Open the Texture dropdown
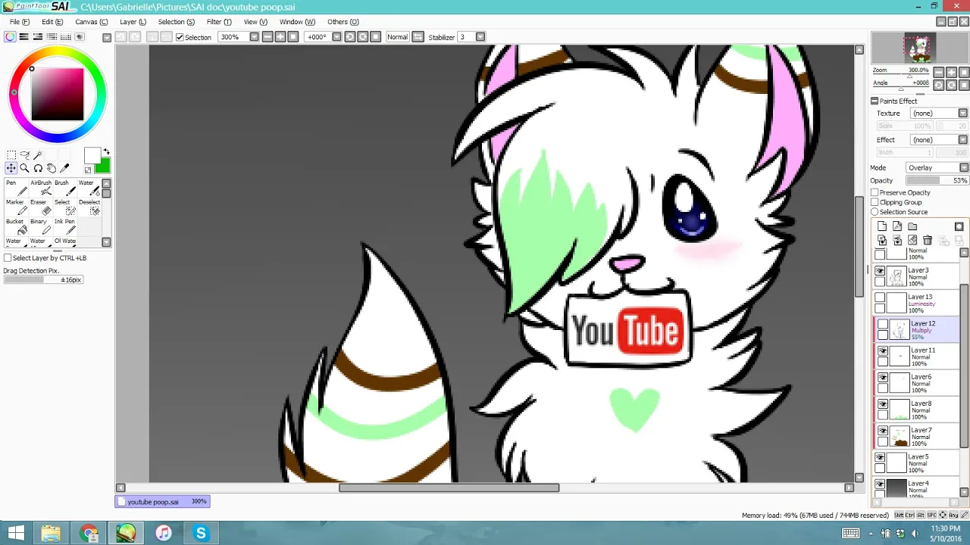Image resolution: width=970 pixels, height=545 pixels. (963, 114)
